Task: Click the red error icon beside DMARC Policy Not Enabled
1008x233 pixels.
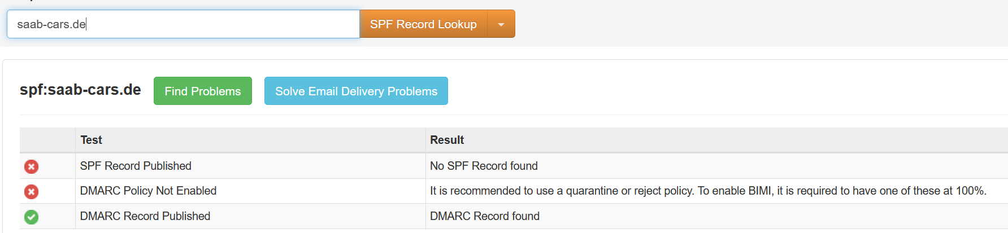Action: point(32,192)
